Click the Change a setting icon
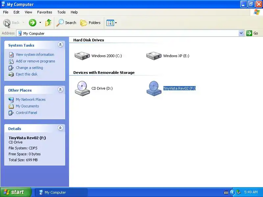This screenshot has height=197, width=263. coord(11,68)
